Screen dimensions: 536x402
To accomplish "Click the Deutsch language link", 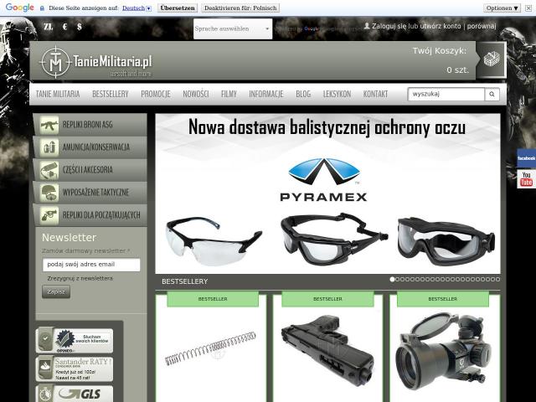I will pyautogui.click(x=134, y=8).
